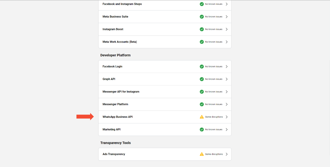330x167 pixels.
Task: Expand Meta Business Suite row chevron
Action: [x=227, y=17]
